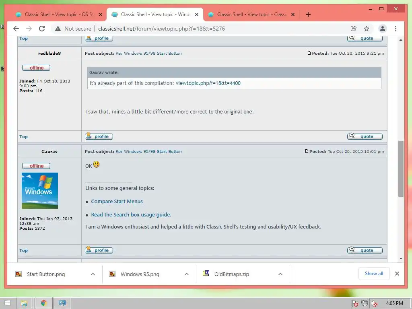Open a new browser tab

pos(308,14)
